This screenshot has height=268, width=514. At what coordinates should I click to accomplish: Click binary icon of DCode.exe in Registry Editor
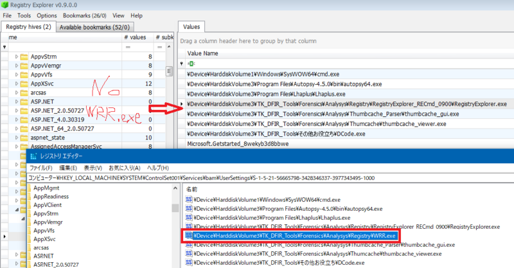(189, 262)
